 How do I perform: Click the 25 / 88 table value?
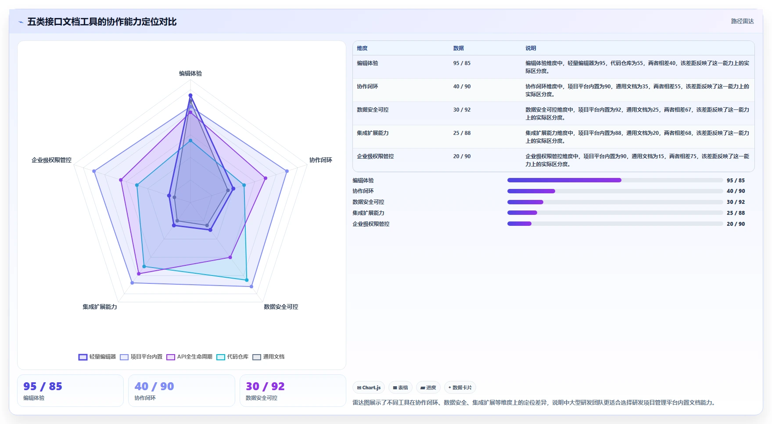coord(462,133)
